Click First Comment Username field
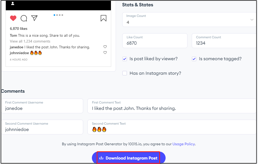The width and height of the screenshot is (258, 164). (42, 106)
